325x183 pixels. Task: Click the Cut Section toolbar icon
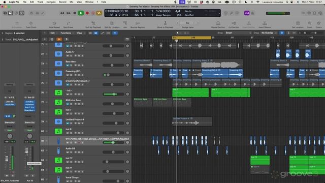pos(234,23)
